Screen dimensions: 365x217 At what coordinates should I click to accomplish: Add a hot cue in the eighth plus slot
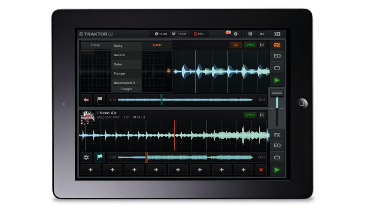[243, 170]
